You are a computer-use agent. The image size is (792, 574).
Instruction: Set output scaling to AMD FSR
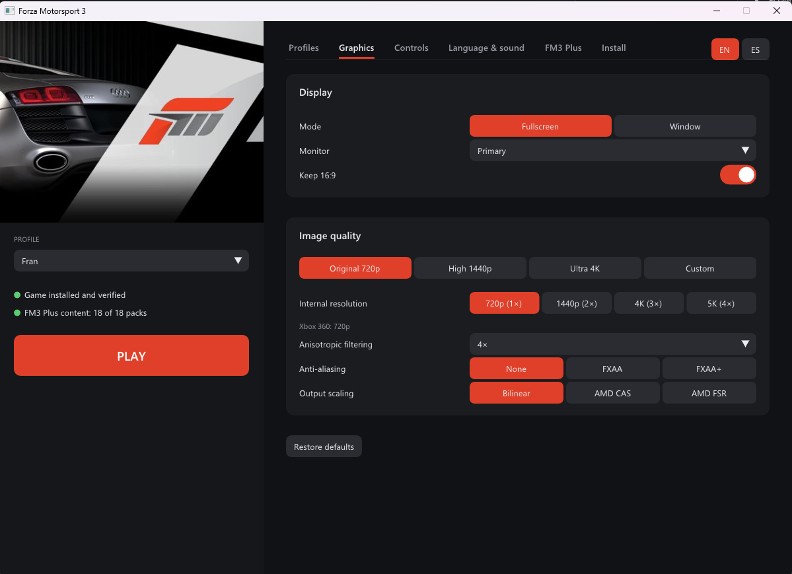coord(709,392)
